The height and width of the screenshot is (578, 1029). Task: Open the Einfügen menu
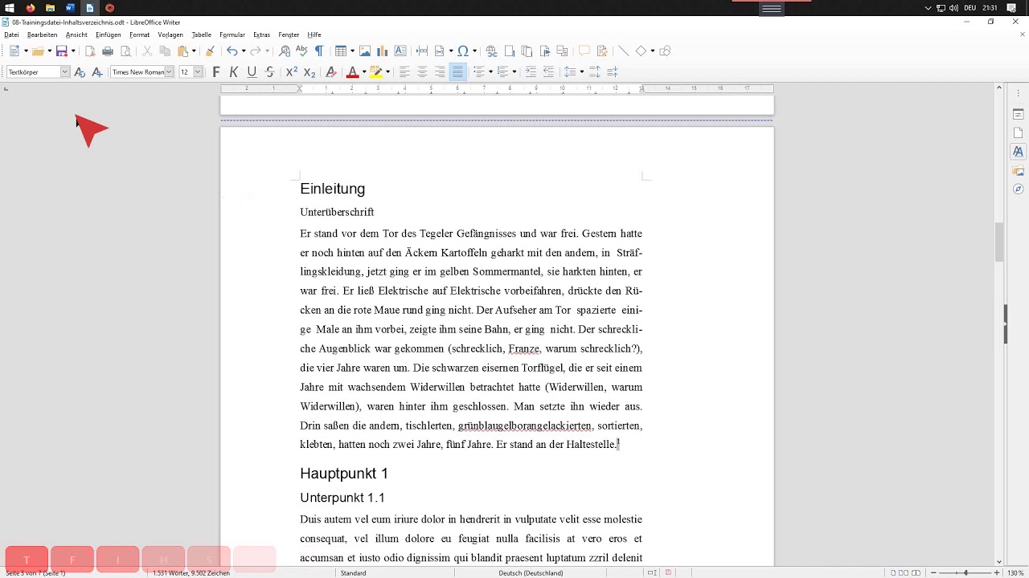pos(109,35)
